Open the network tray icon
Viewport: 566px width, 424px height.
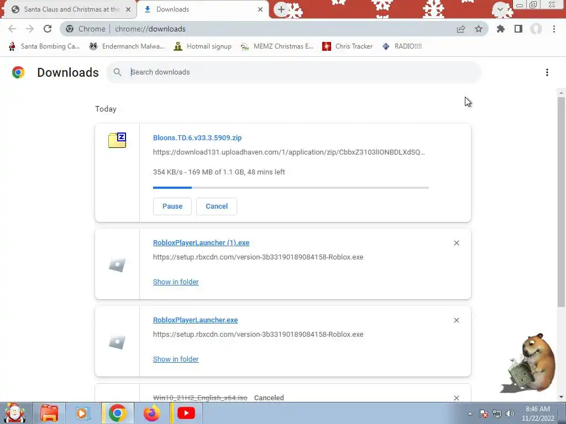497,414
